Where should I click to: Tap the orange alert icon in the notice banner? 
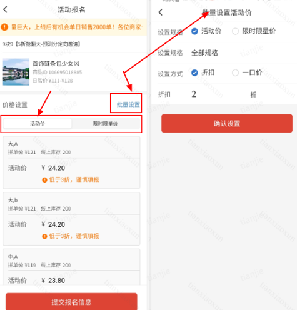[x=4, y=27]
